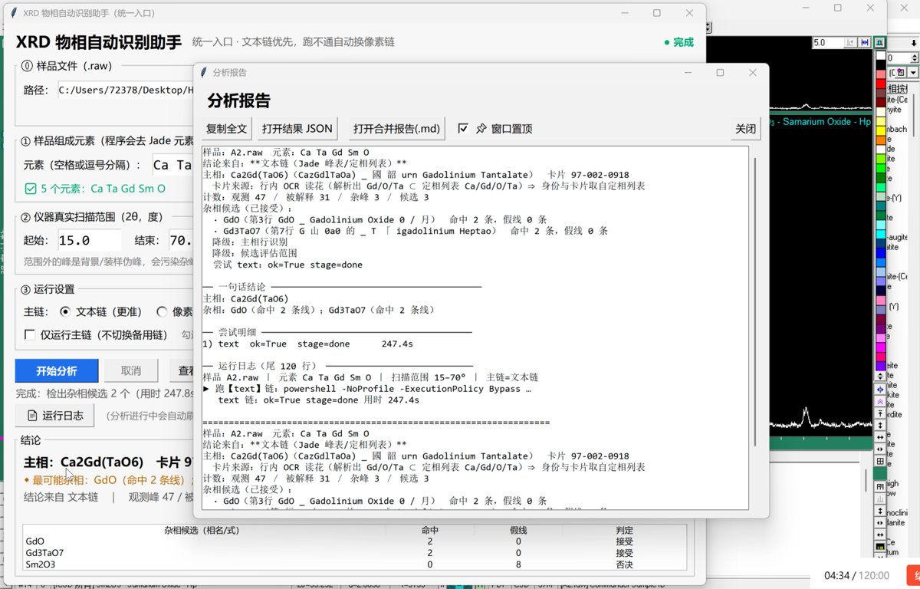This screenshot has height=589, width=920.
Task: Select the 像素 chain radio button
Action: pos(162,312)
